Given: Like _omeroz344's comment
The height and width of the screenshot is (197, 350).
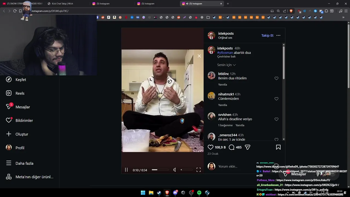Looking at the screenshot, I should (276, 140).
